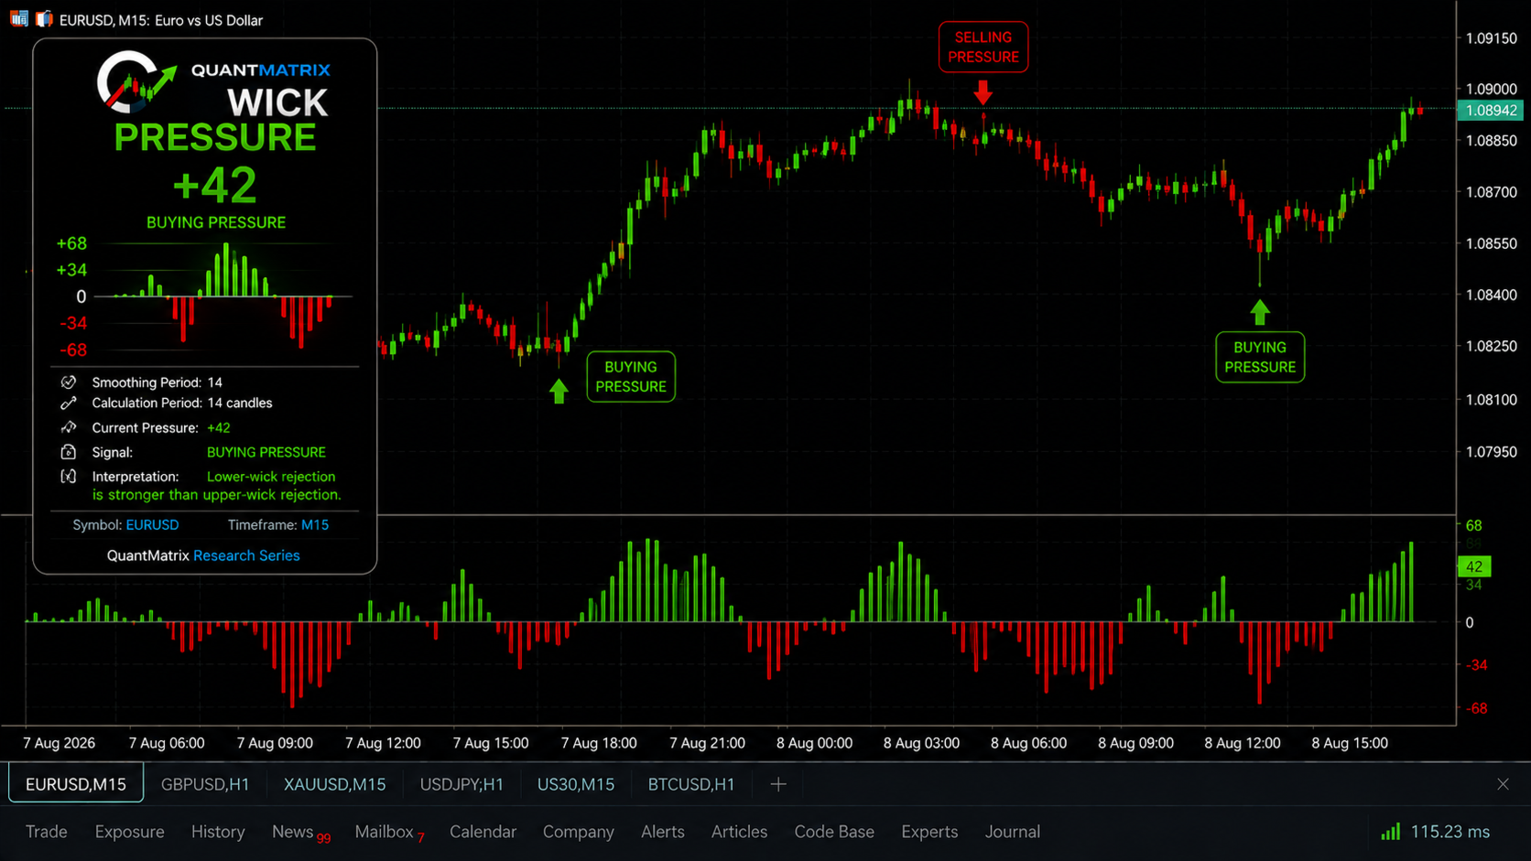Click the Current Pressure icon
The image size is (1531, 861).
(69, 427)
